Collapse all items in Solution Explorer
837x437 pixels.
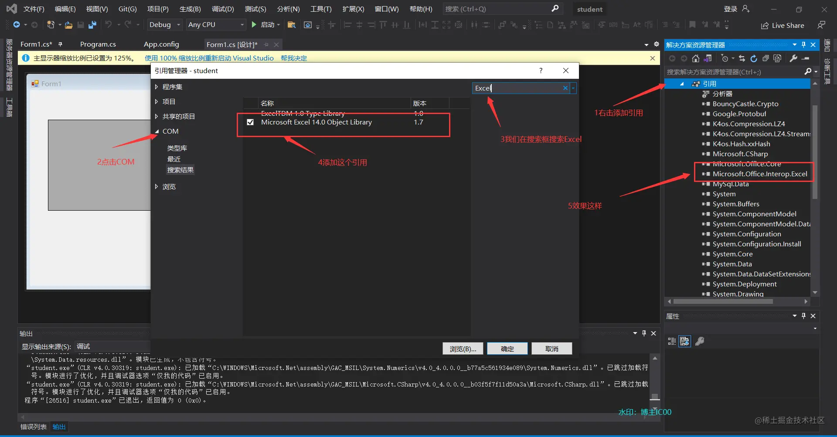[766, 58]
